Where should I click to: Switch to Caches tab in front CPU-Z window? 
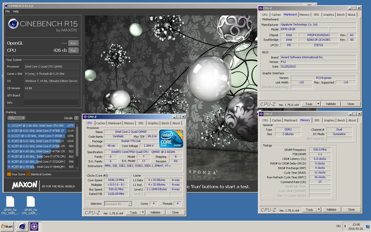101,123
